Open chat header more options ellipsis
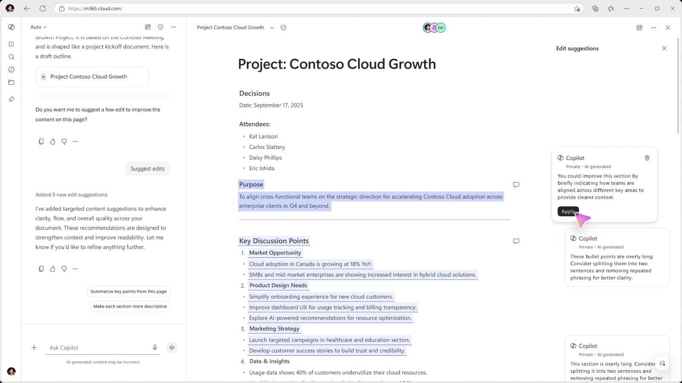 (x=173, y=27)
